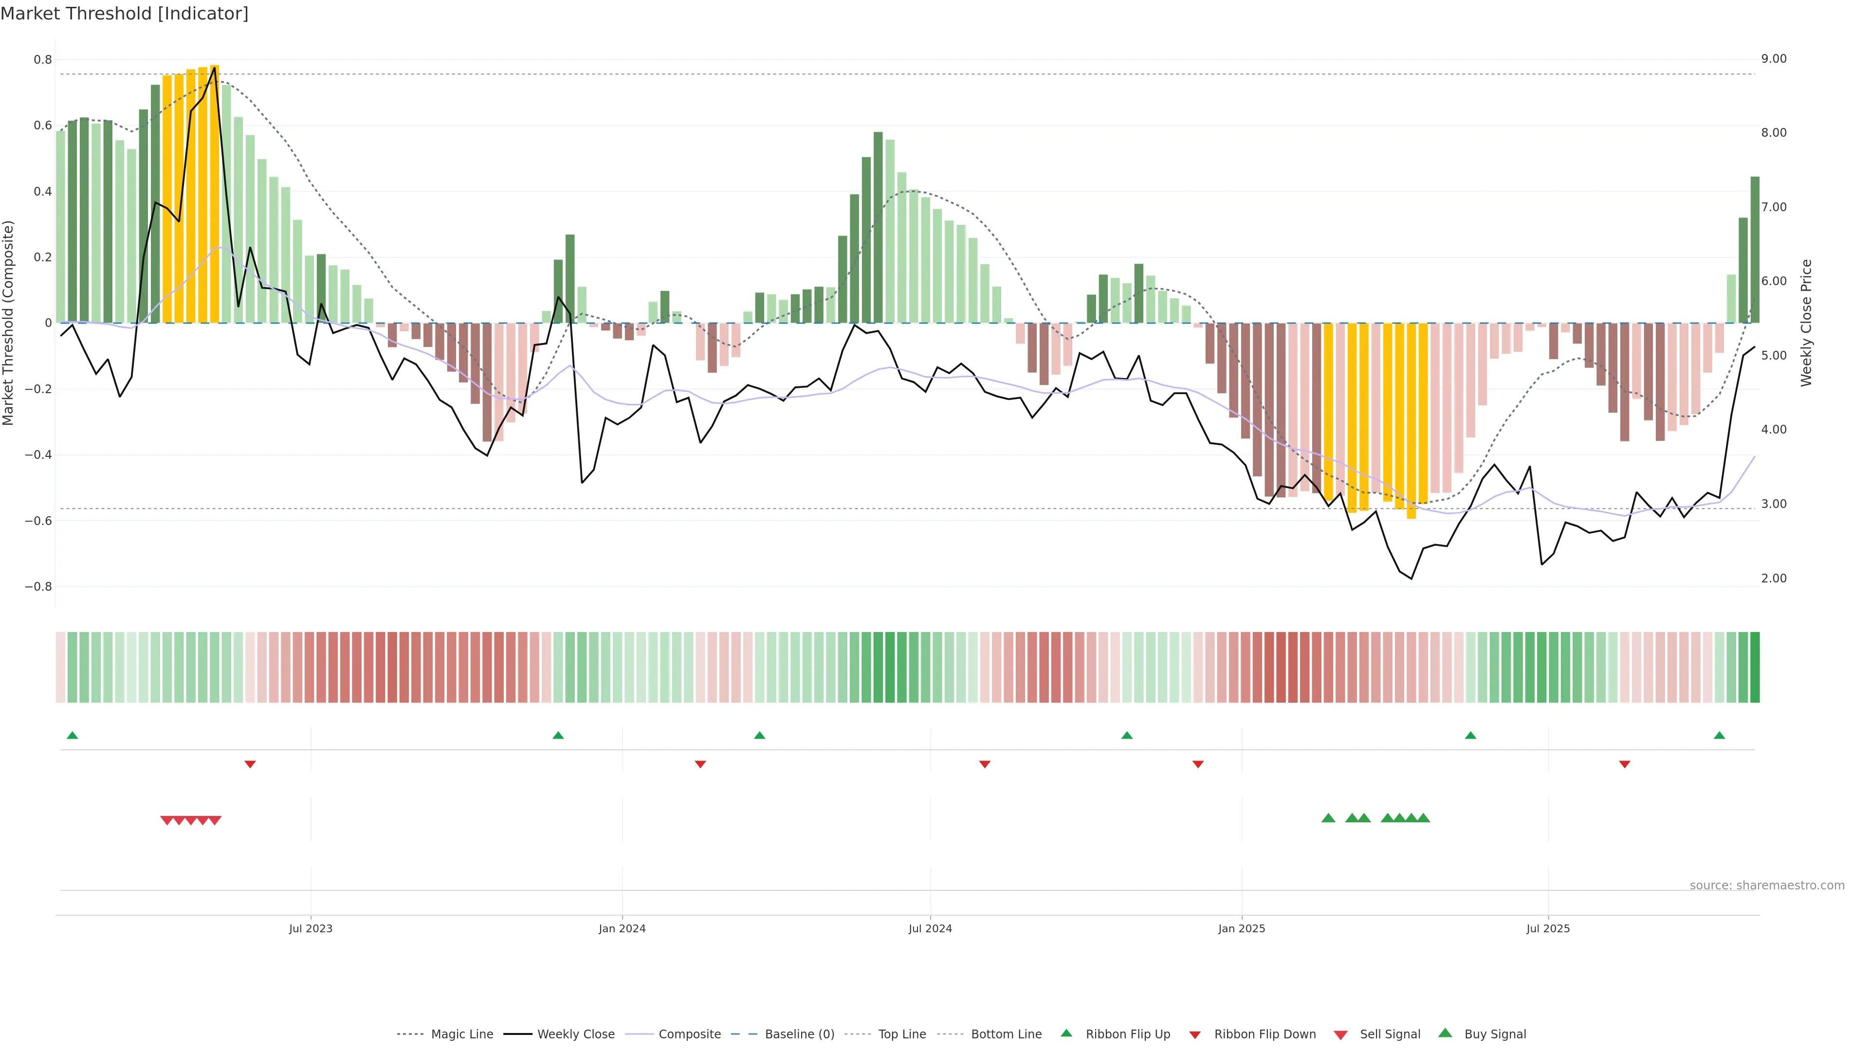Toggle the Top Line legend entry
This screenshot has height=1051, width=1869.
[x=902, y=1034]
